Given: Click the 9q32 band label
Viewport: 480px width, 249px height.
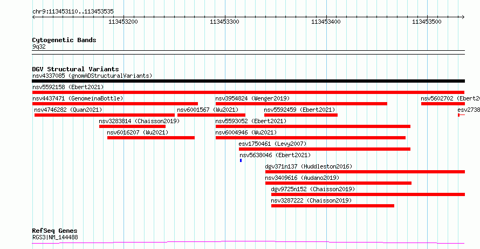Looking at the screenshot, I should (x=39, y=46).
